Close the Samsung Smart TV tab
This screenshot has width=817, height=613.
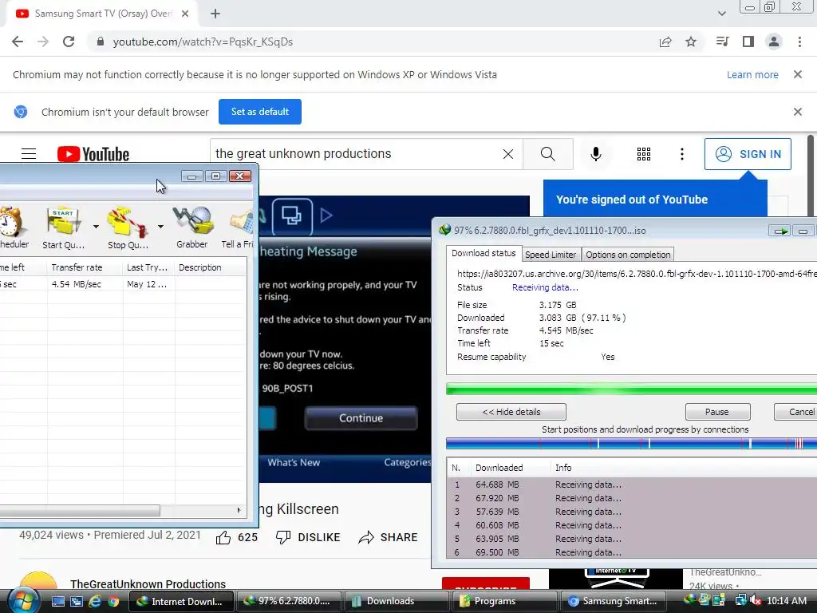point(185,14)
